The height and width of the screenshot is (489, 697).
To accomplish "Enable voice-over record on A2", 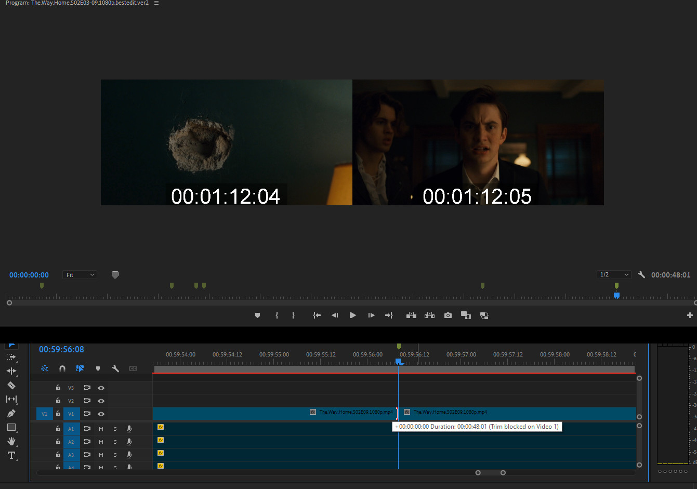I will coord(129,442).
